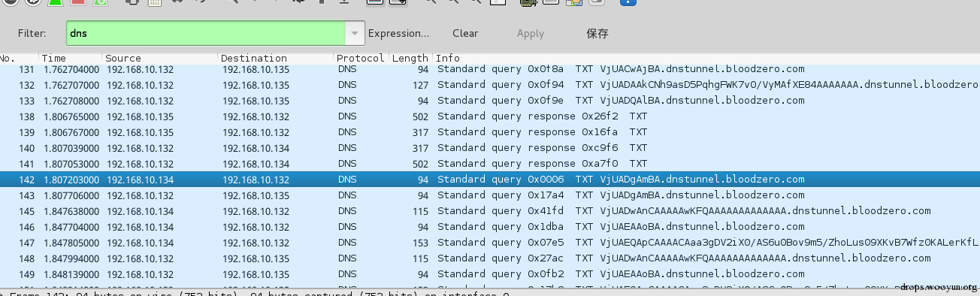Select packet 149 query 0x0fb2

(x=490, y=274)
